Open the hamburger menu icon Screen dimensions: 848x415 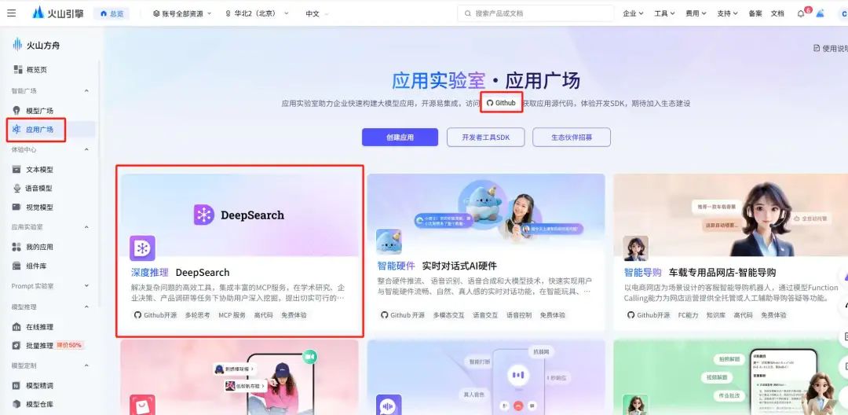11,13
